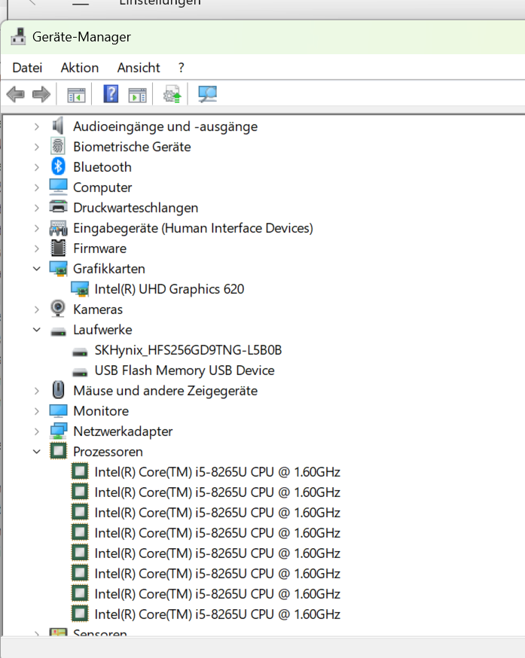The height and width of the screenshot is (658, 525).
Task: Select the Kameras category label
Action: 98,309
